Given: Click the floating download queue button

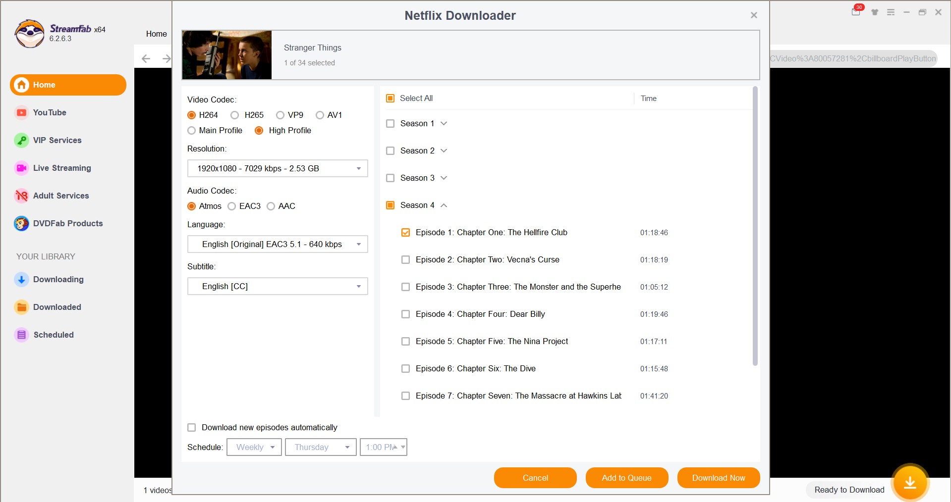Looking at the screenshot, I should pyautogui.click(x=909, y=482).
